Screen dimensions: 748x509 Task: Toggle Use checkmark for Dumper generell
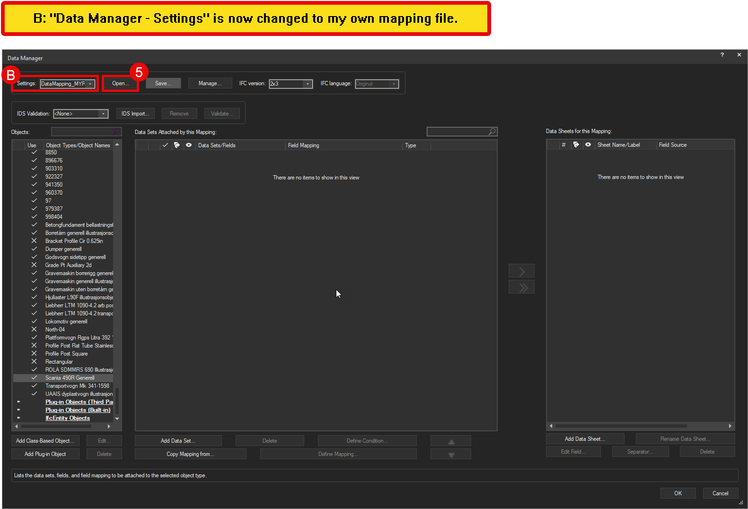(34, 249)
